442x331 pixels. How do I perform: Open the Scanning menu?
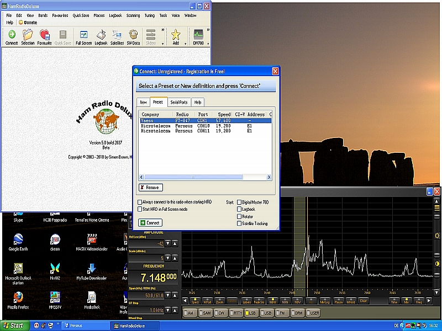(133, 15)
